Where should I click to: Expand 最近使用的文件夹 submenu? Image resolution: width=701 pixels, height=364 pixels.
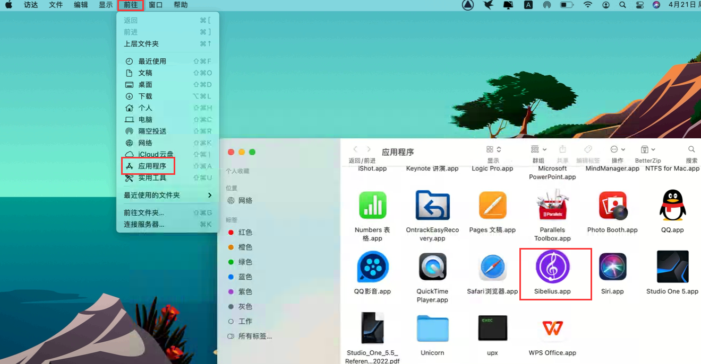(167, 195)
